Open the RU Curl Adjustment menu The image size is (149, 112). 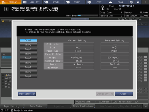point(83,107)
